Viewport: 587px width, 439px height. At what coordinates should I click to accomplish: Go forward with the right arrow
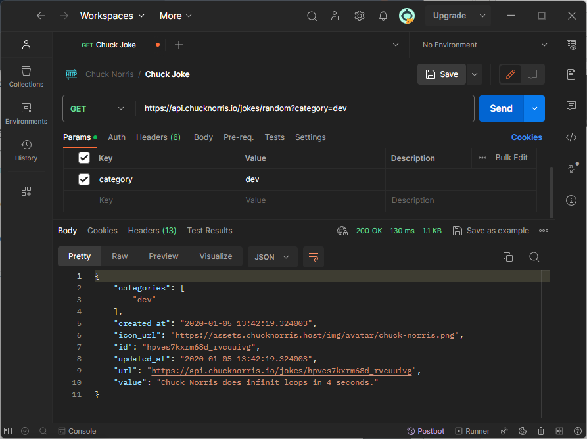64,16
